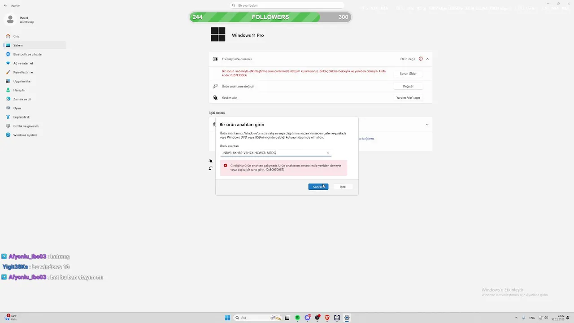574x323 pixels.
Task: Click the red error icon in dialog
Action: 226,166
